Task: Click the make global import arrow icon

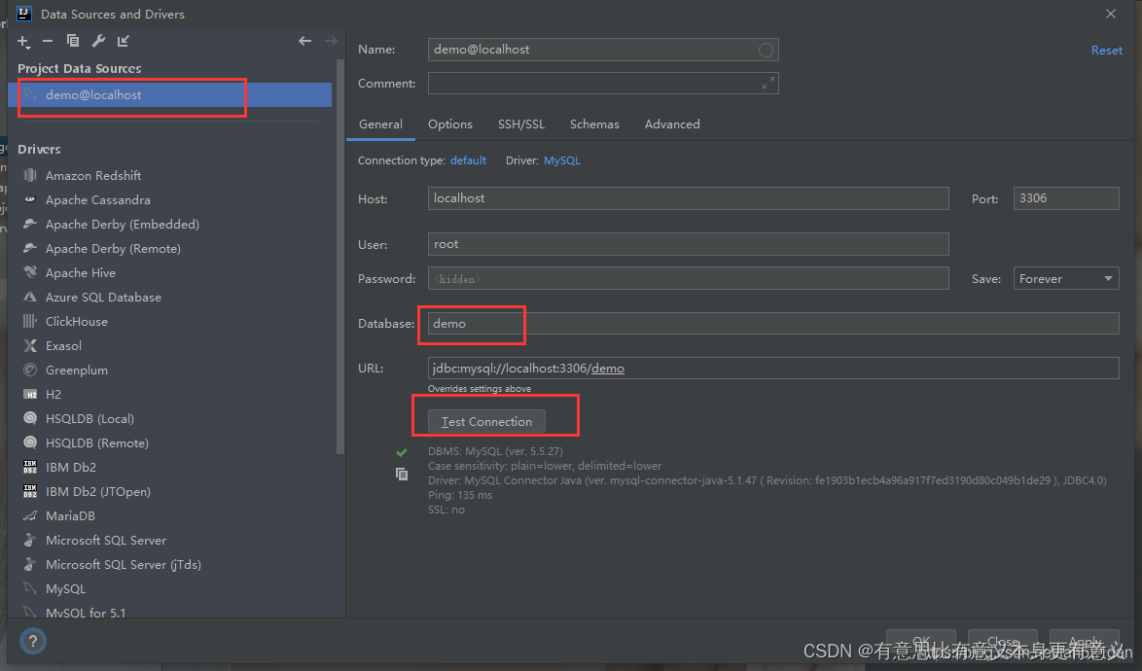Action: (x=124, y=41)
